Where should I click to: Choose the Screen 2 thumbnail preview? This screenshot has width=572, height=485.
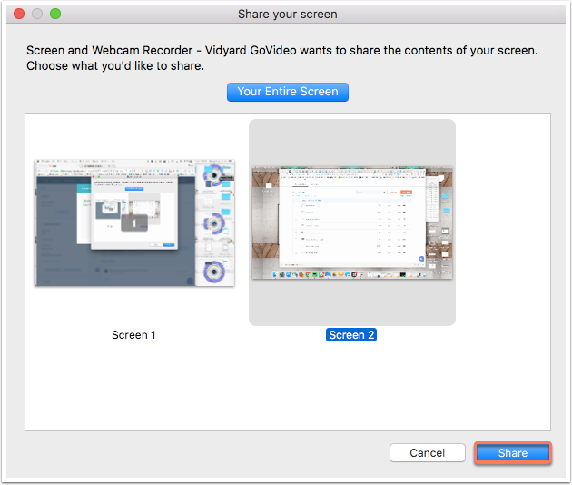(x=352, y=223)
